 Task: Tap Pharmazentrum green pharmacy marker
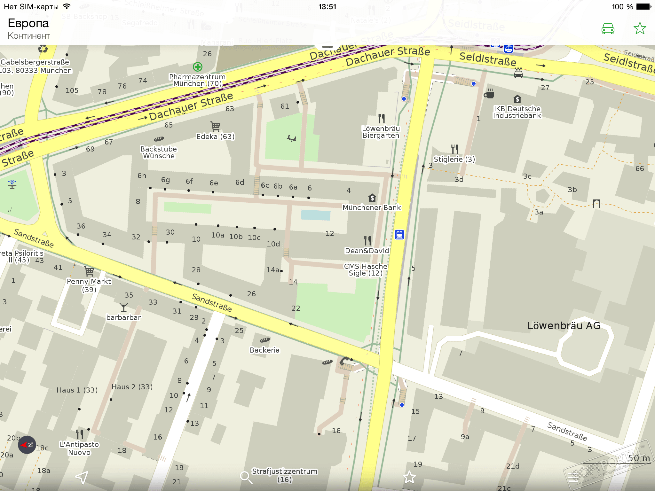pyautogui.click(x=198, y=67)
